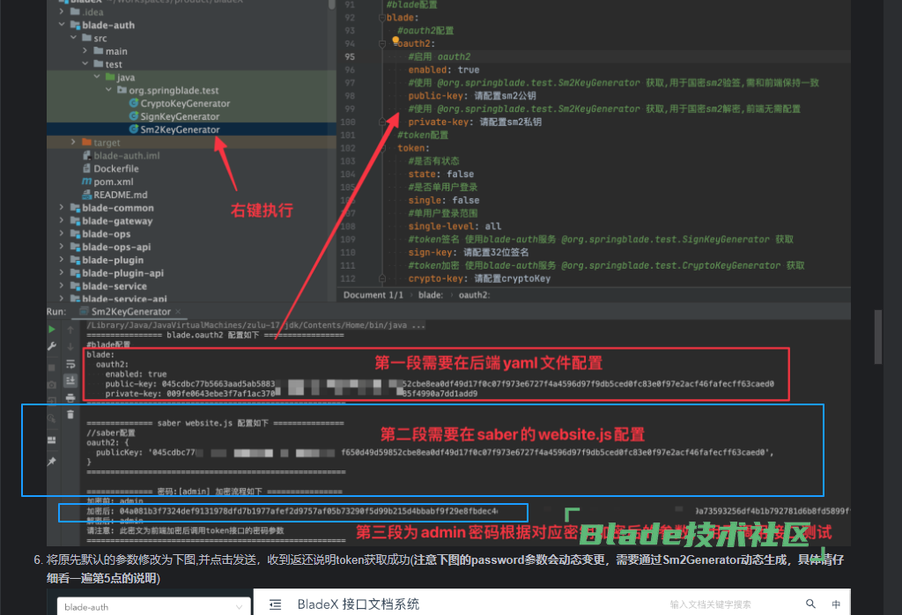This screenshot has width=902, height=615.
Task: Click fold toggle on editor line 94
Action: (382, 44)
